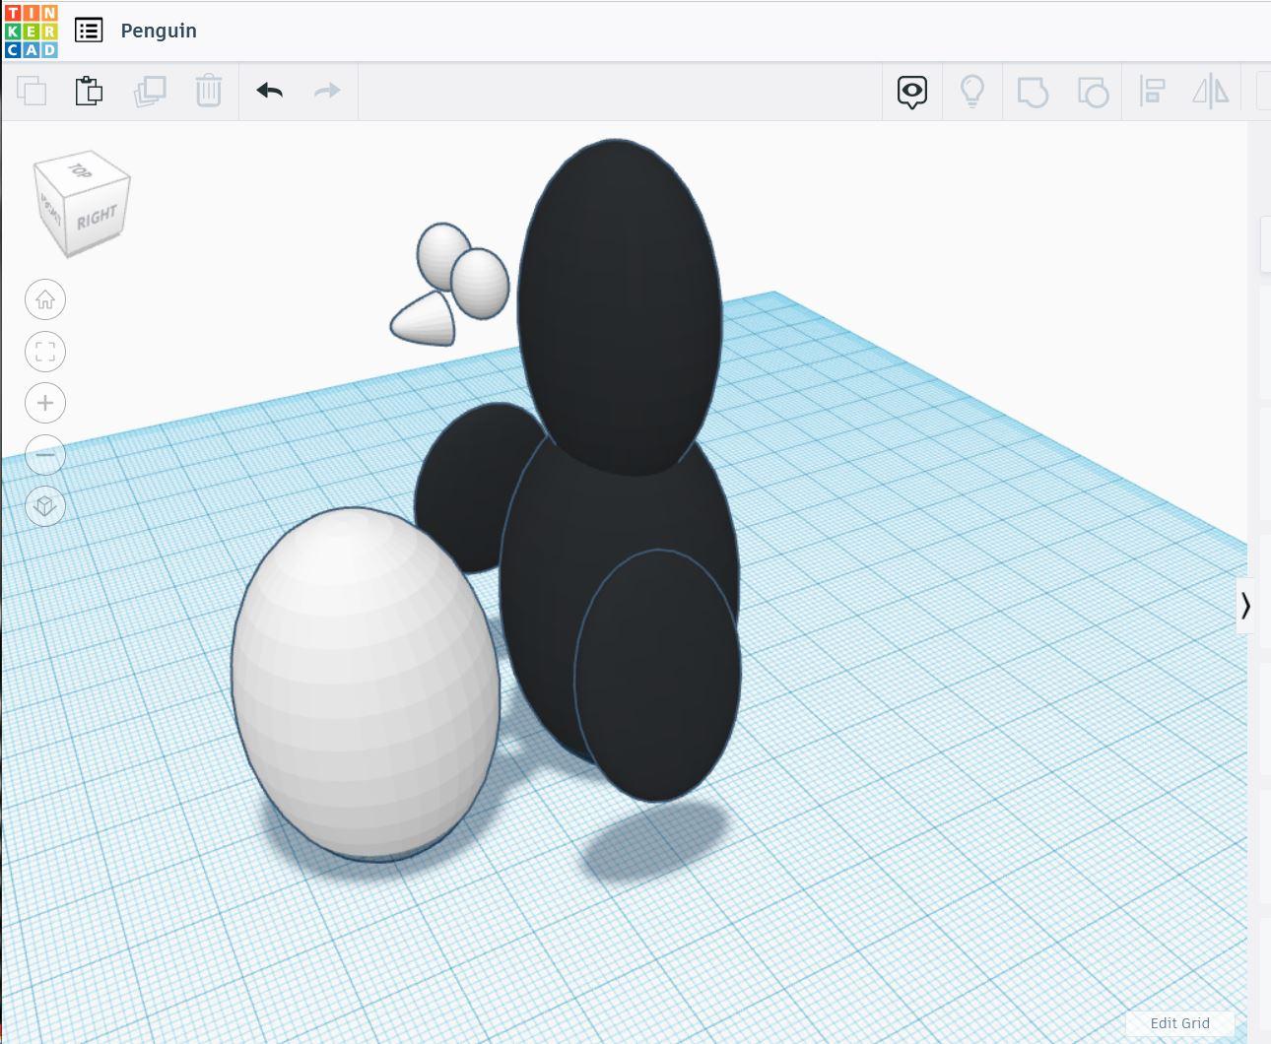Undo the last action
This screenshot has height=1044, width=1271.
[x=269, y=92]
